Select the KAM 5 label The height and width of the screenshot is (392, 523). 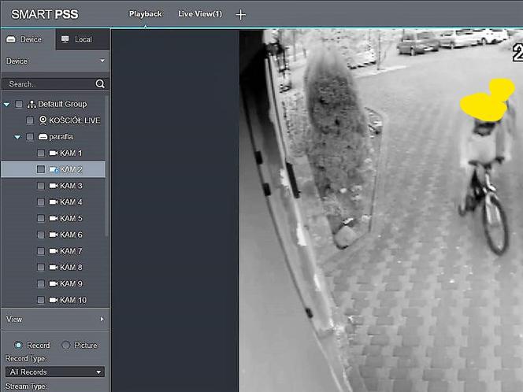(x=71, y=218)
